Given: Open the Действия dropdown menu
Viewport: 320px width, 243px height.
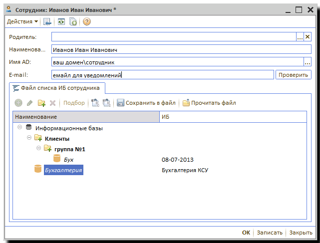Looking at the screenshot, I should [22, 21].
